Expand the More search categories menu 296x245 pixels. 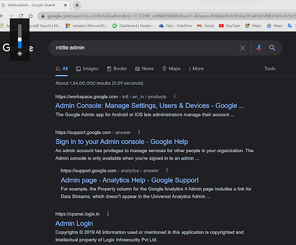tap(196, 69)
